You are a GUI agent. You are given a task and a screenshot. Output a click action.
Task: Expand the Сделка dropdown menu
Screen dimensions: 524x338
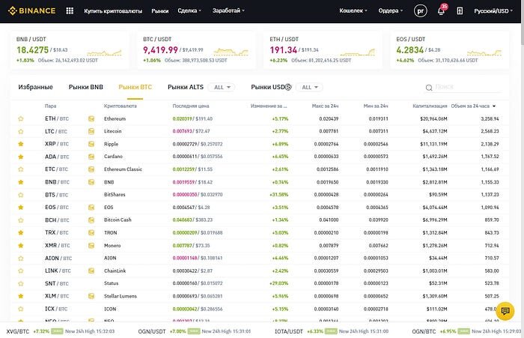[189, 10]
